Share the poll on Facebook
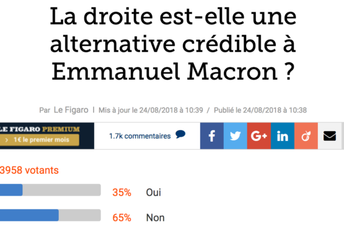The image size is (344, 229). click(x=212, y=136)
